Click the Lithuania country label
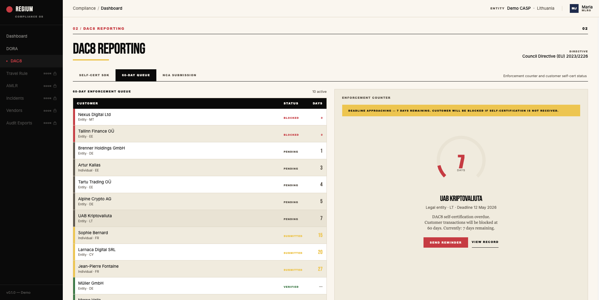This screenshot has width=599, height=300. [x=545, y=8]
